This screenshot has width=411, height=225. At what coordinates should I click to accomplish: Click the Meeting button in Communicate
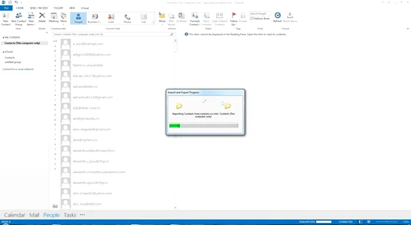click(x=54, y=18)
